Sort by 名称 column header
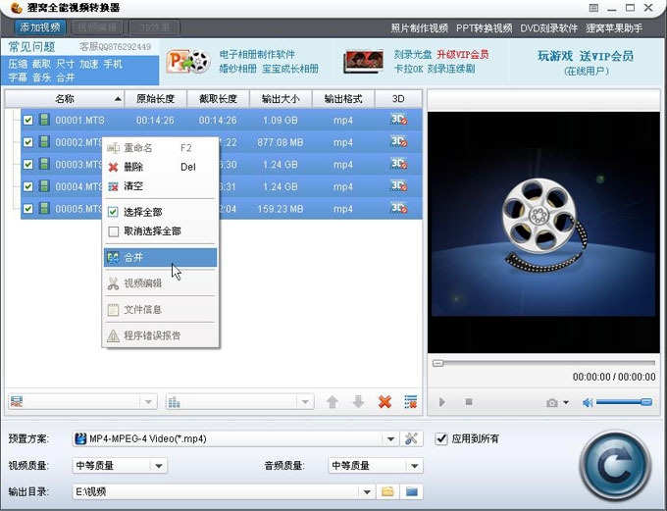Screen dimensions: 667x511 tap(64, 99)
